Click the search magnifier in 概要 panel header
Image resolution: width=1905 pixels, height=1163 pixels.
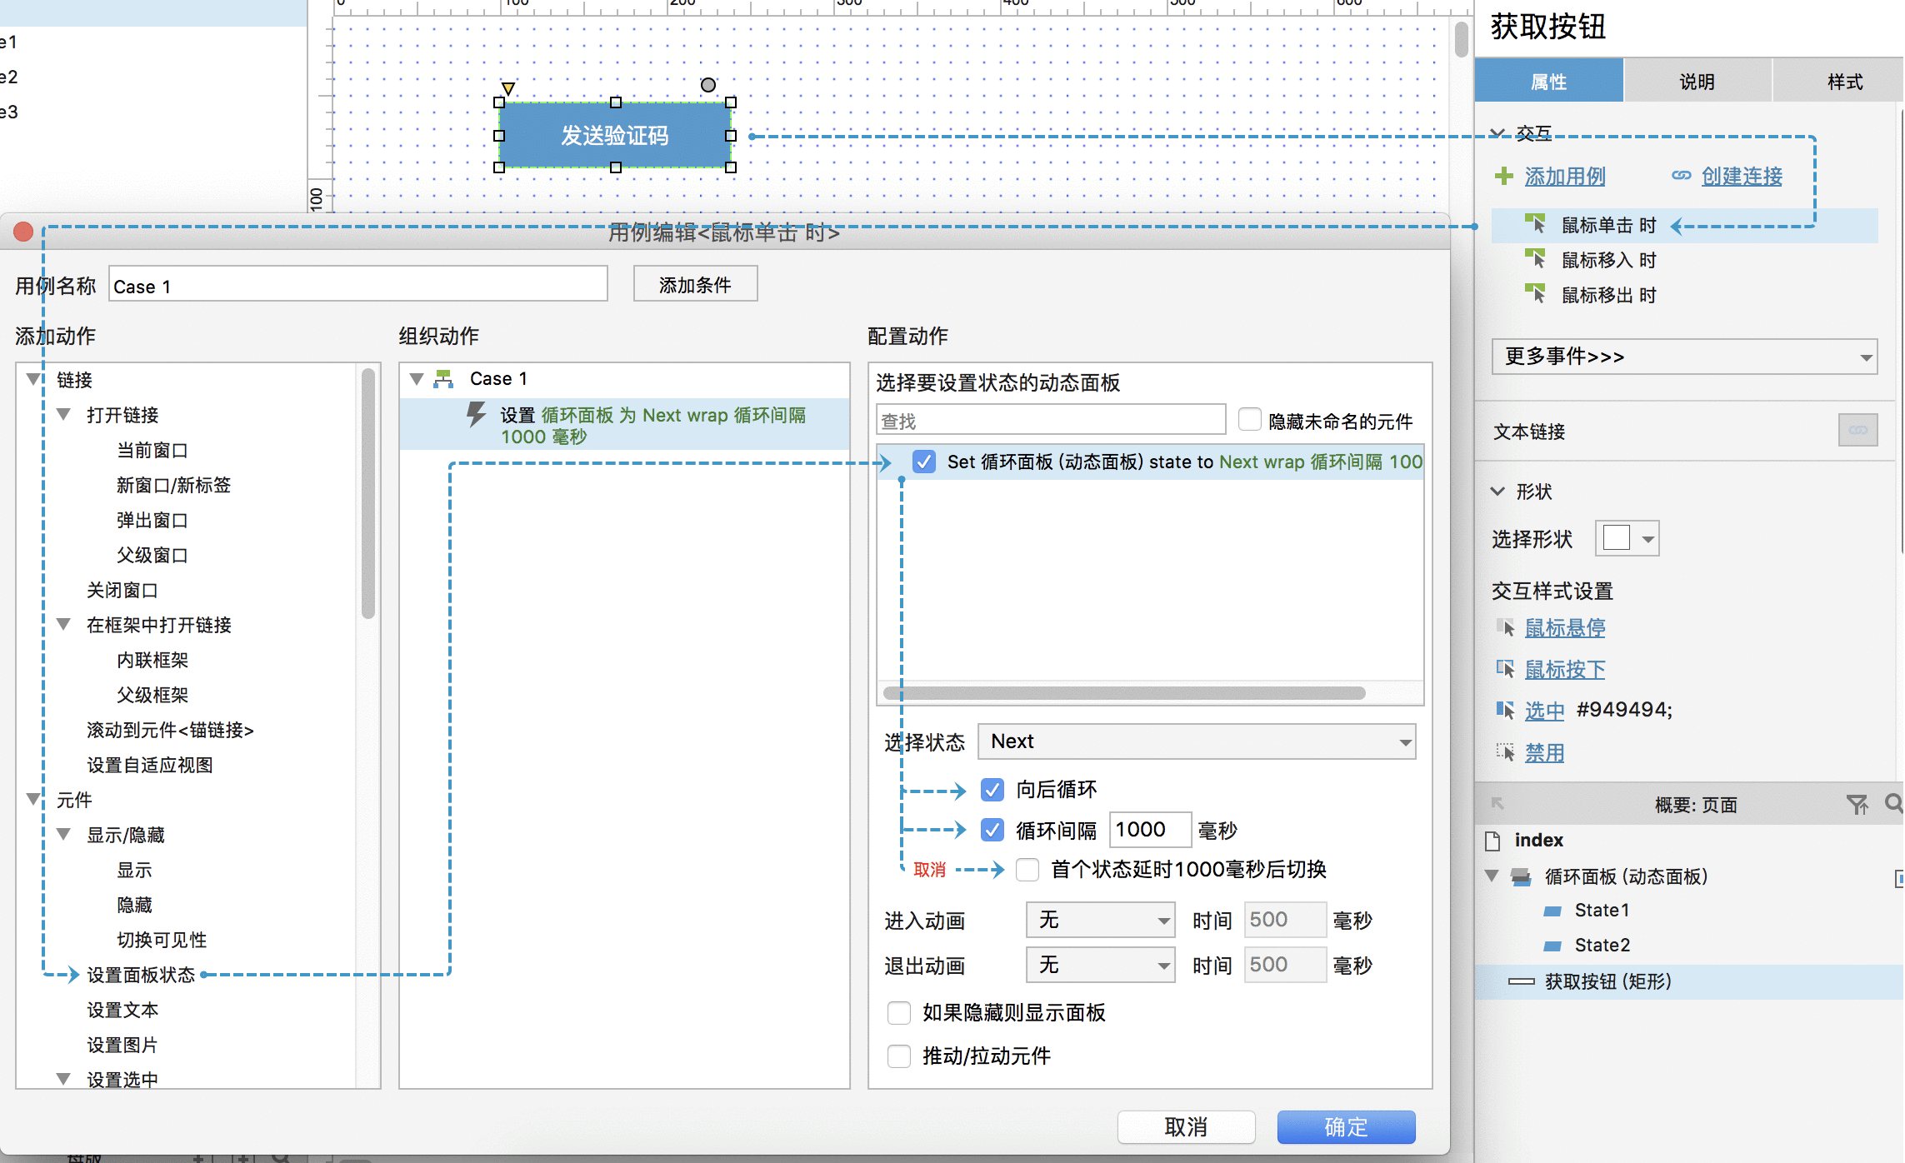pyautogui.click(x=1893, y=803)
